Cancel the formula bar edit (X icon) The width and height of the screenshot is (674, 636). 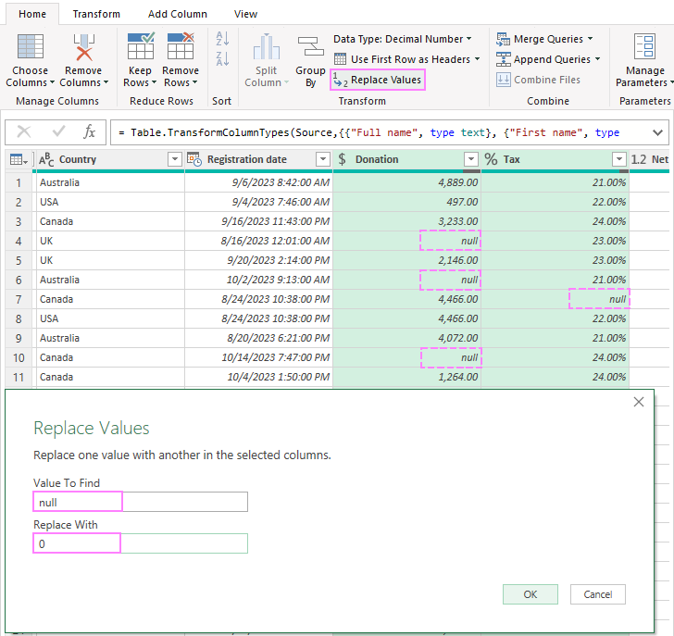(24, 132)
